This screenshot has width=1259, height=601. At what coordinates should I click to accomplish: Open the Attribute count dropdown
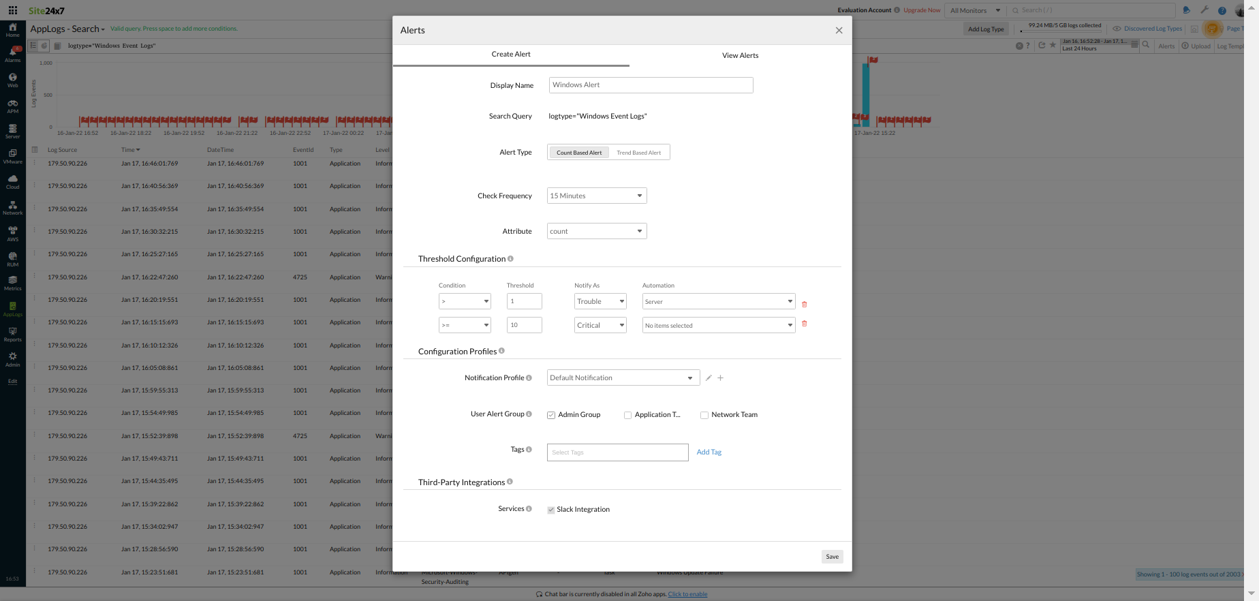pyautogui.click(x=597, y=232)
